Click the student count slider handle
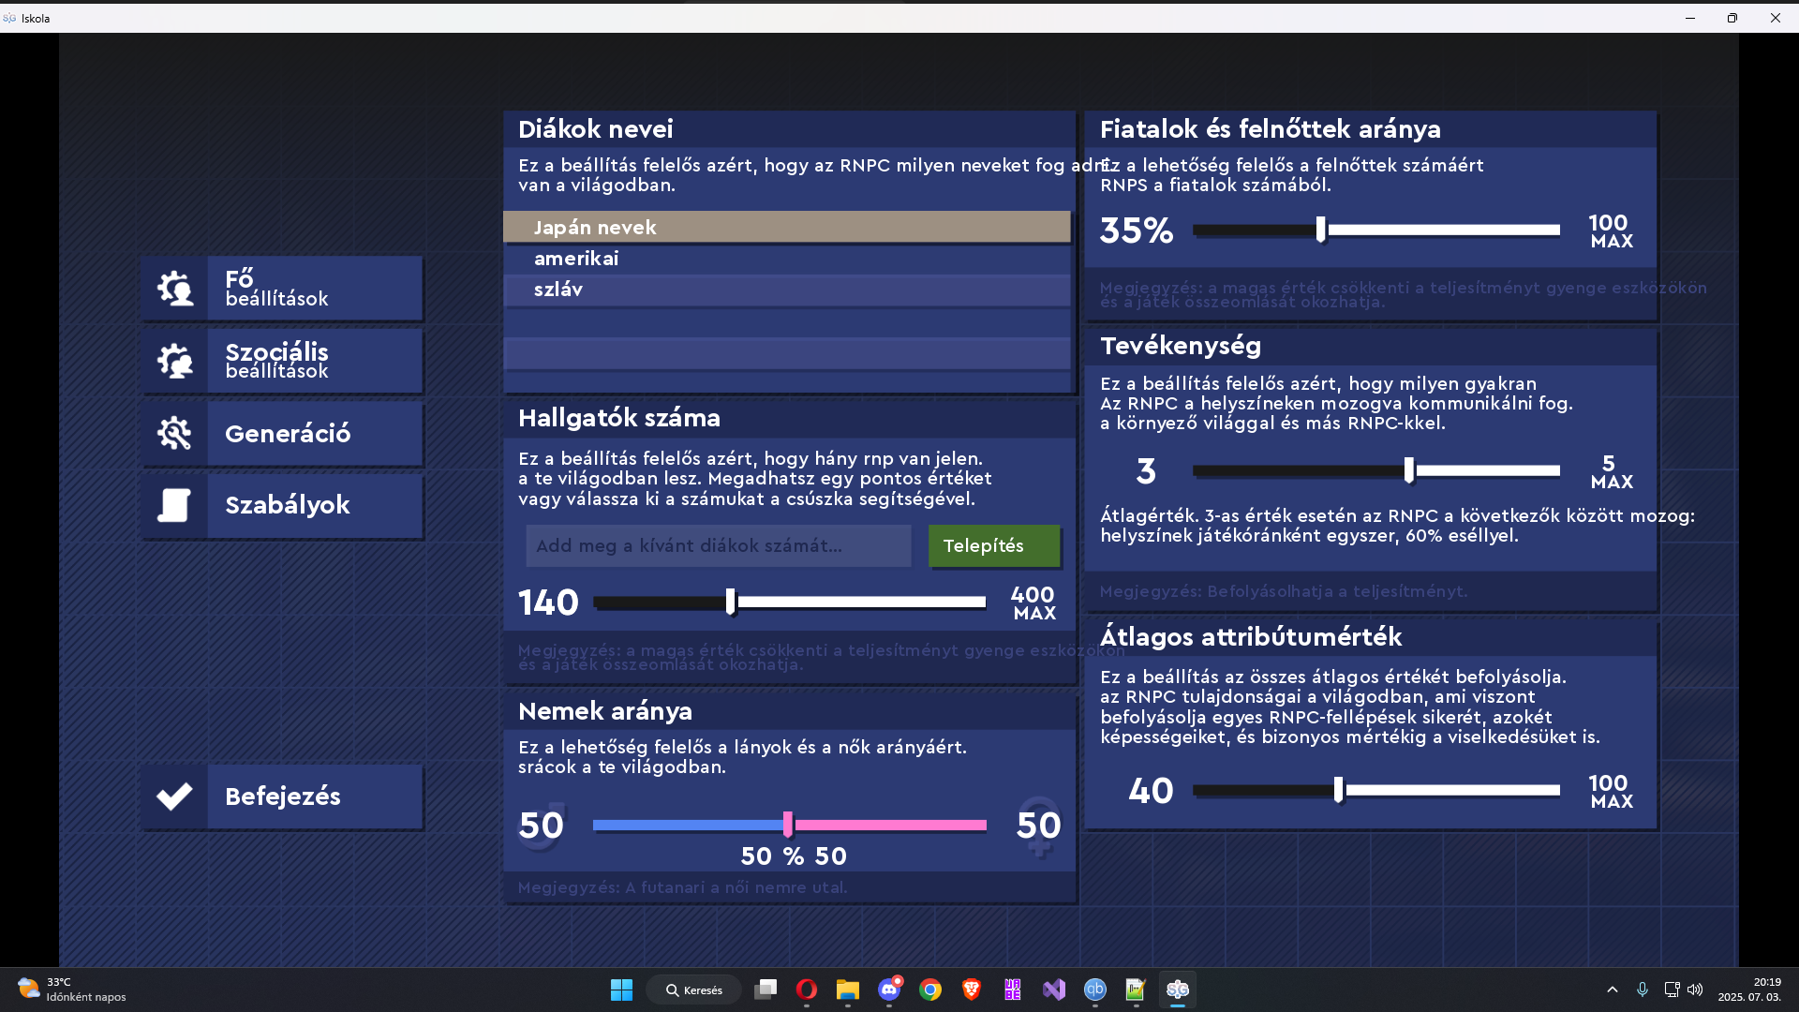Image resolution: width=1799 pixels, height=1012 pixels. click(731, 603)
